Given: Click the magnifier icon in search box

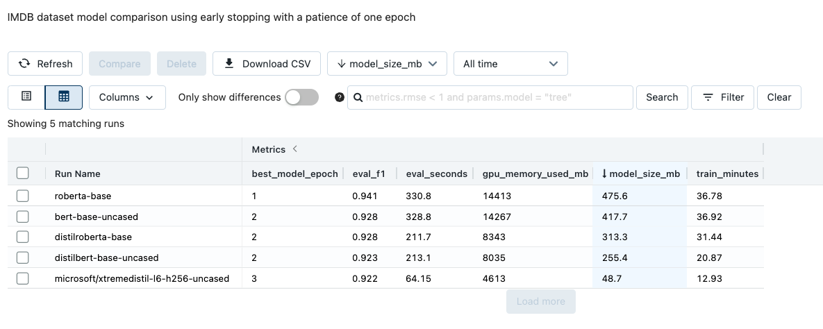Looking at the screenshot, I should pyautogui.click(x=358, y=97).
